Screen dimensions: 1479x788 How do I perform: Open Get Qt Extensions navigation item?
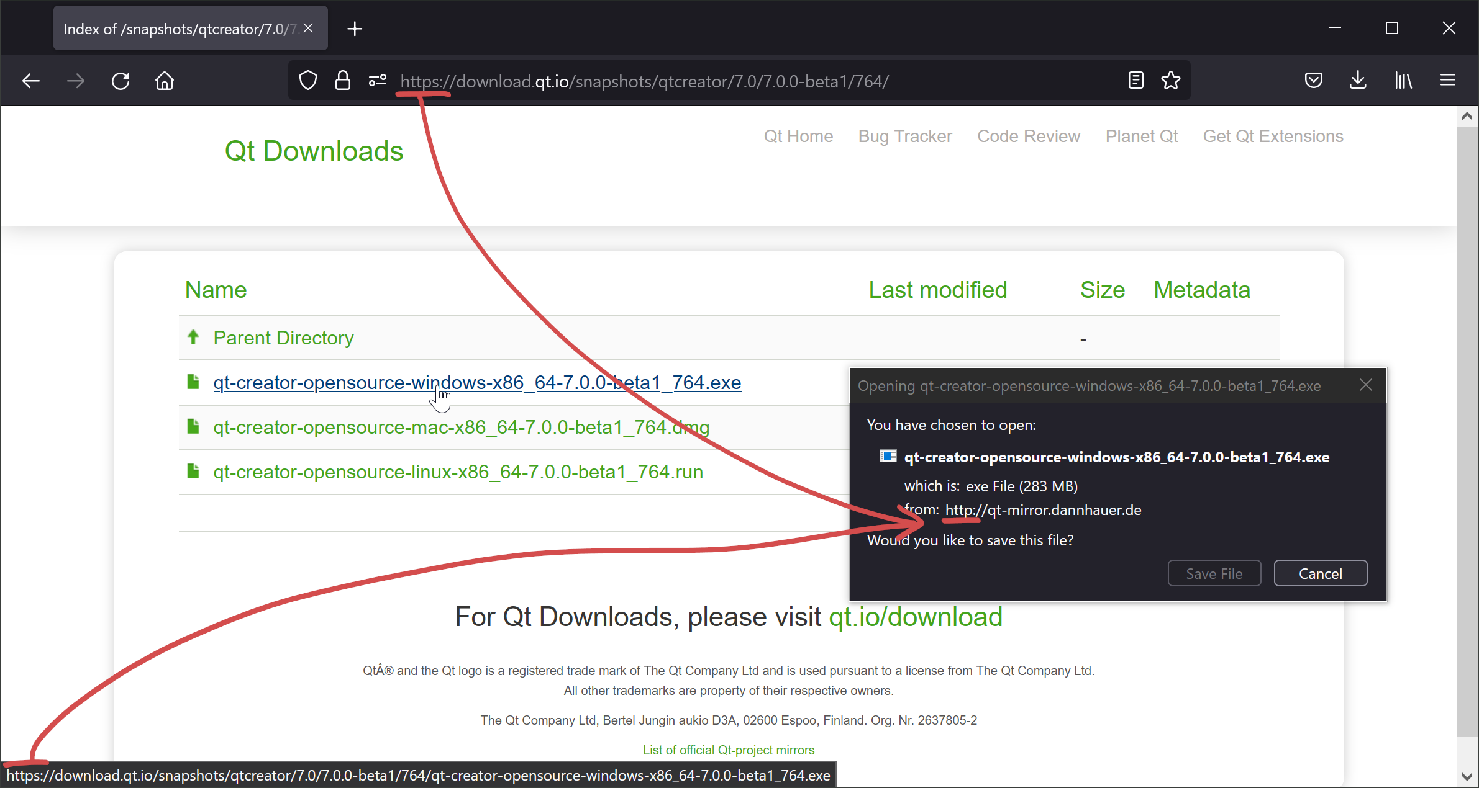click(1273, 136)
